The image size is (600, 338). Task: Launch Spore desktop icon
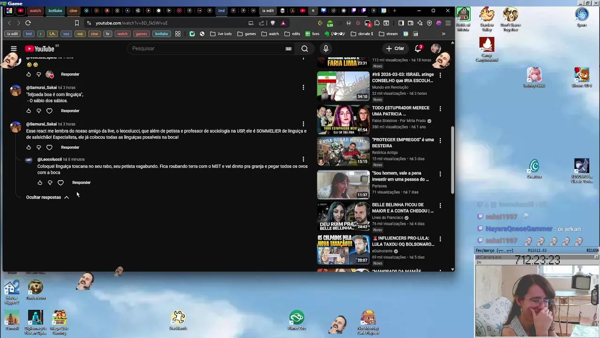tap(582, 17)
